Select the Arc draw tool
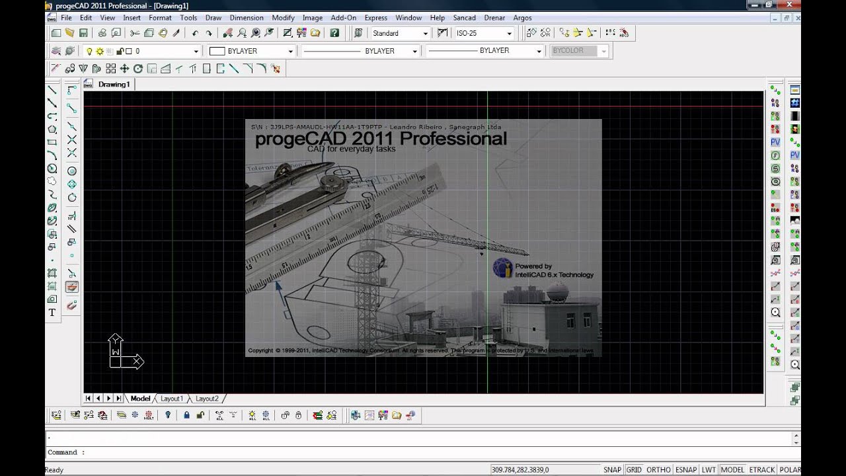 coord(52,155)
